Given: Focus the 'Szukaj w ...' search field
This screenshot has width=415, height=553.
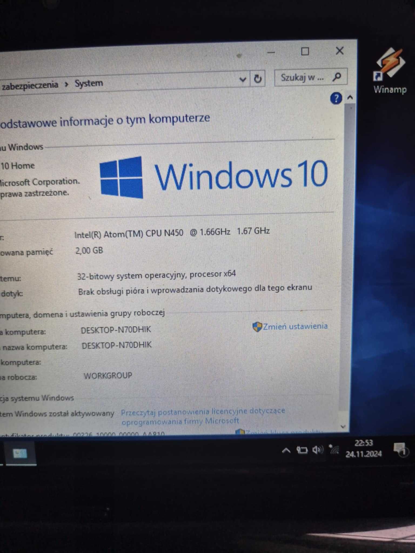Looking at the screenshot, I should (x=310, y=78).
